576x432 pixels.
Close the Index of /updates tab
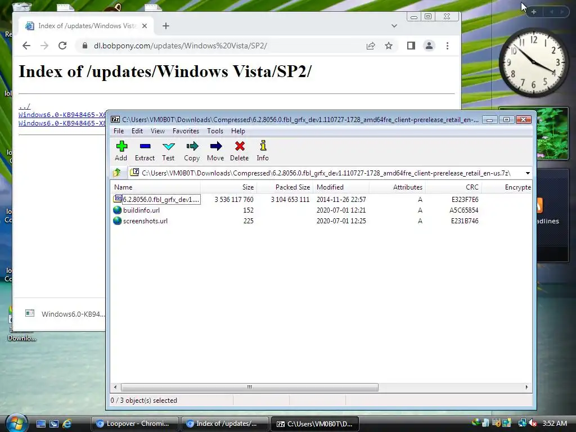click(145, 26)
